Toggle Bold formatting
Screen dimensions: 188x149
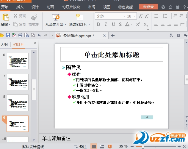98,24
